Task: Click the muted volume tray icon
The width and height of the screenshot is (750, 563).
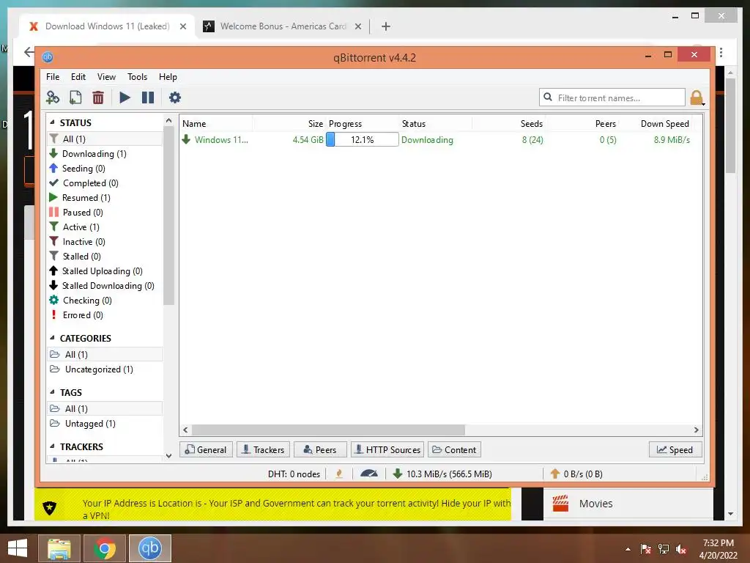Action: [x=680, y=549]
